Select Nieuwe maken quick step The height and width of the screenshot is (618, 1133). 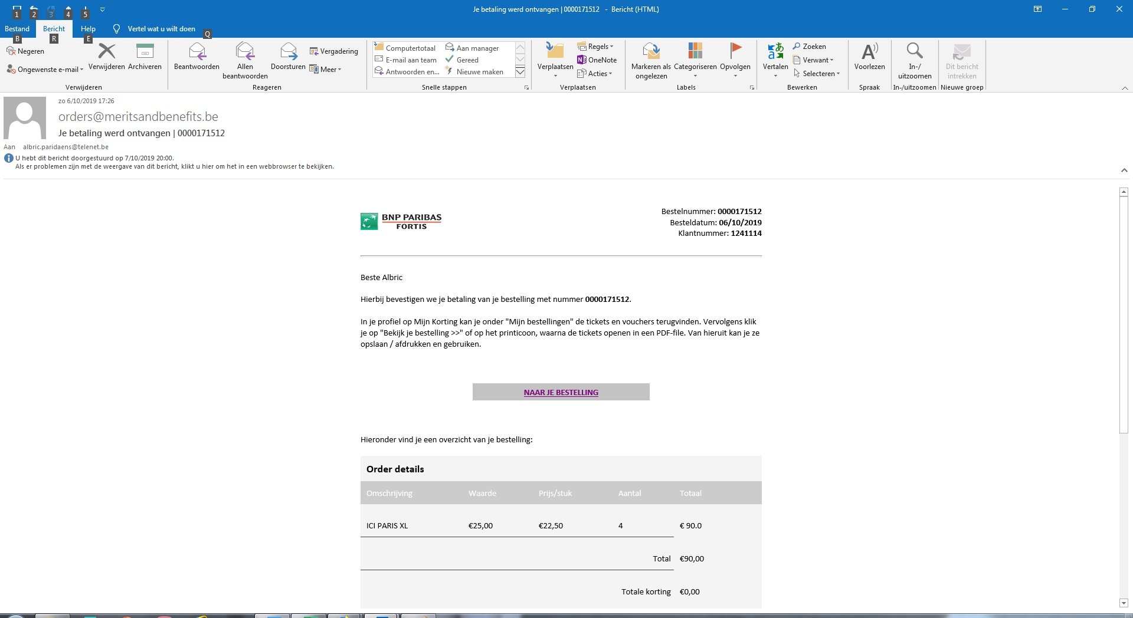pyautogui.click(x=474, y=71)
